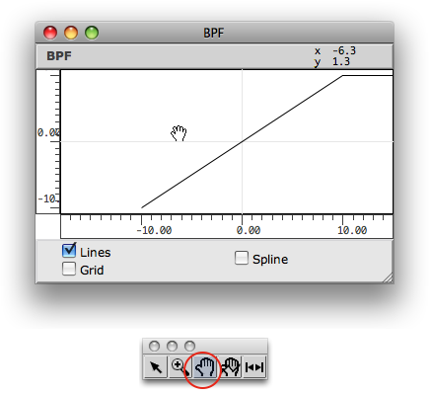Viewport: 431px width, 395px height.
Task: Uncheck the Lines checkbox
Action: [69, 251]
